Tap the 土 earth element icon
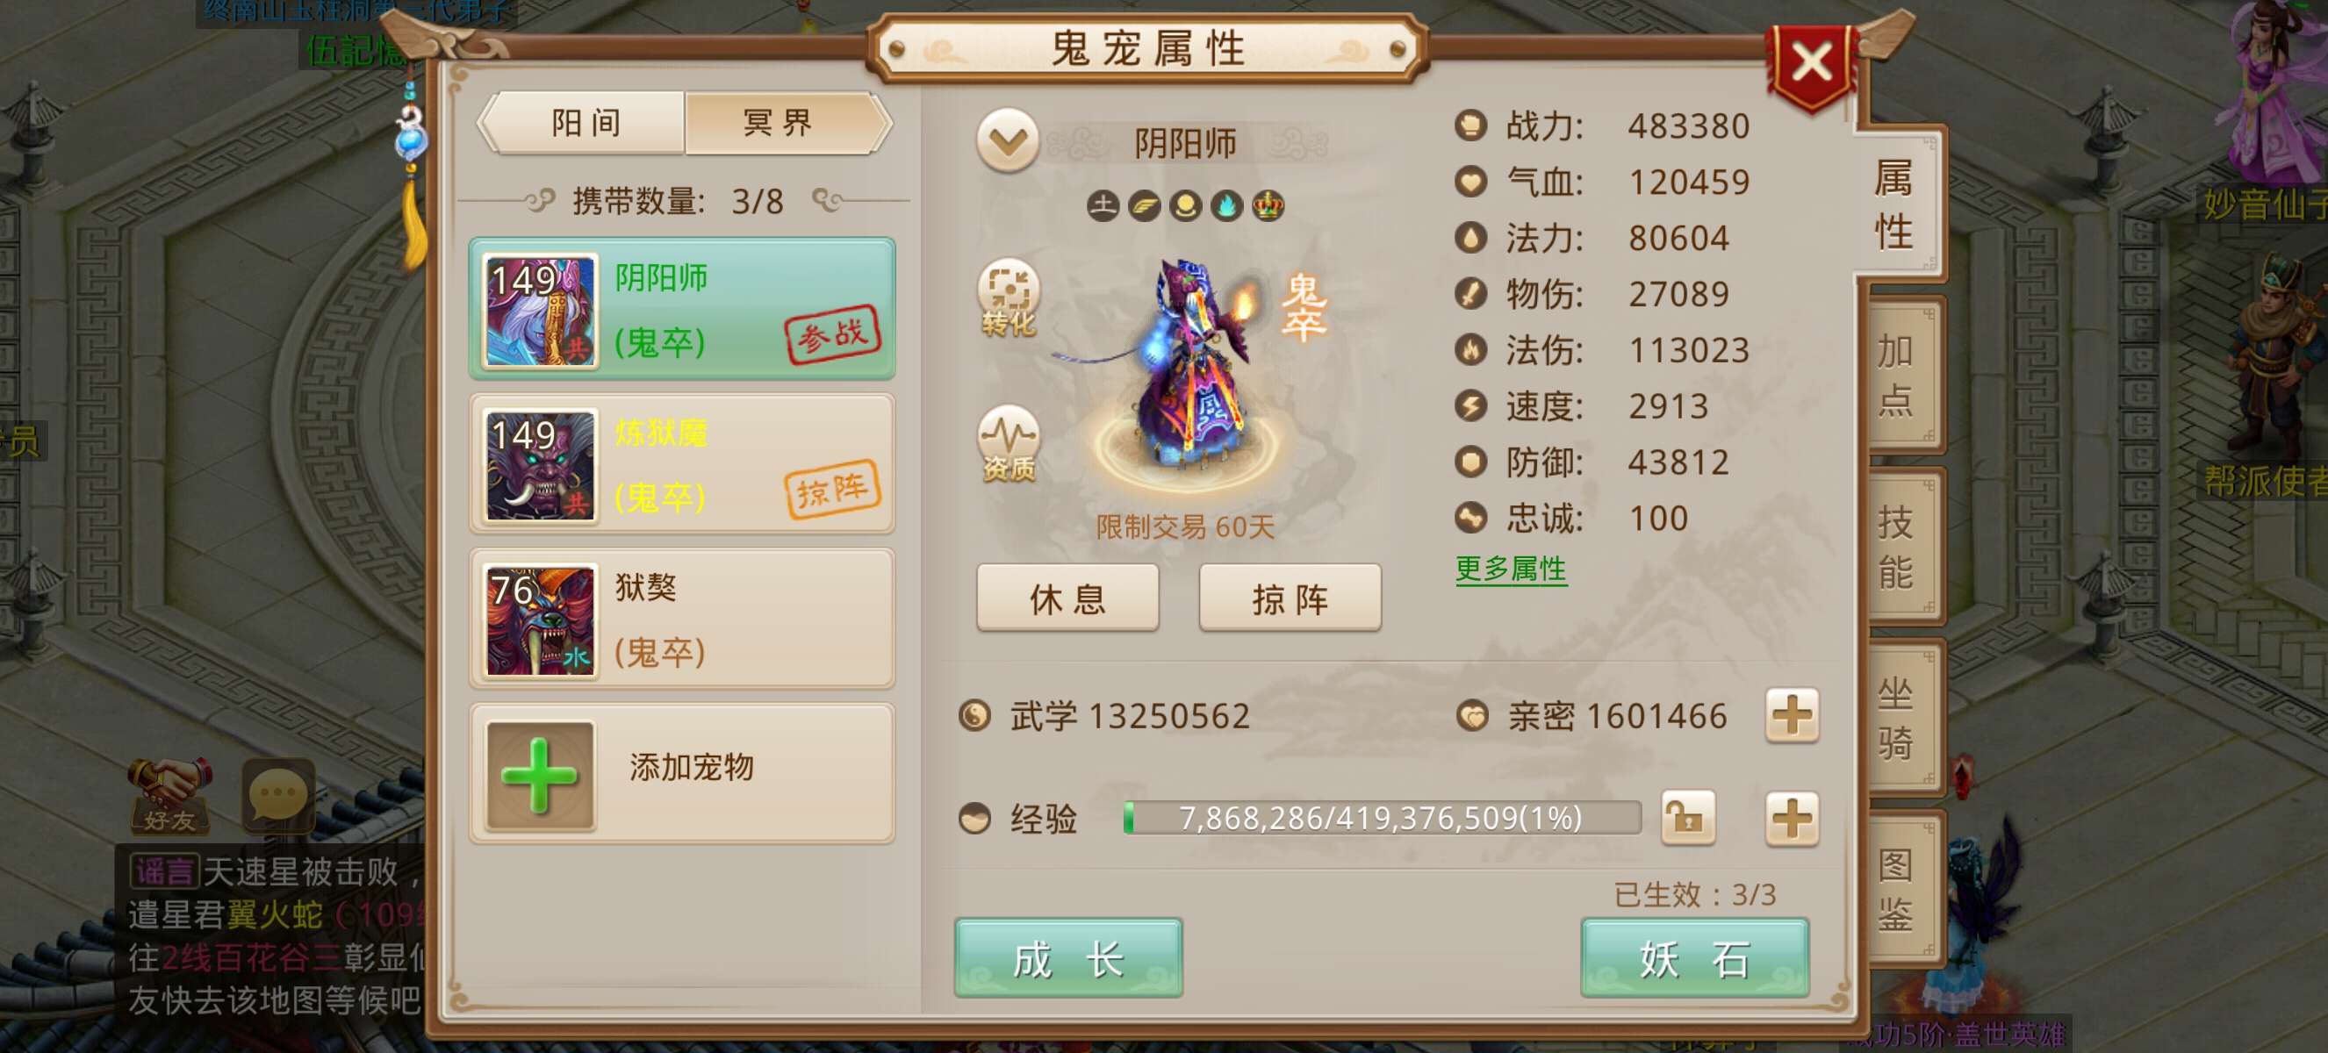2328x1053 pixels. [1102, 206]
